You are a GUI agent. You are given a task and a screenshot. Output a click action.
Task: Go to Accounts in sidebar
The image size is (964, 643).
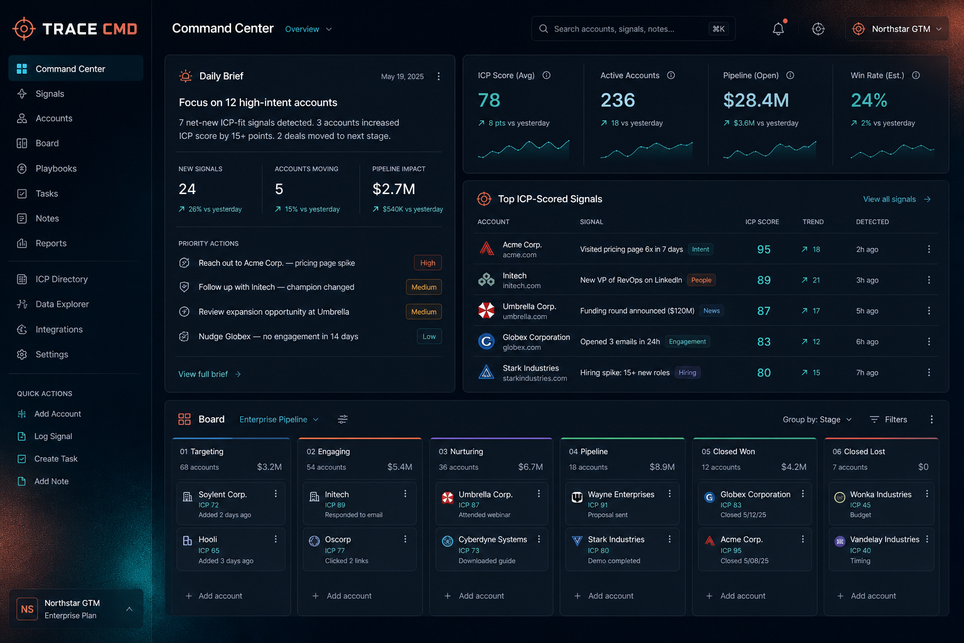pos(76,118)
